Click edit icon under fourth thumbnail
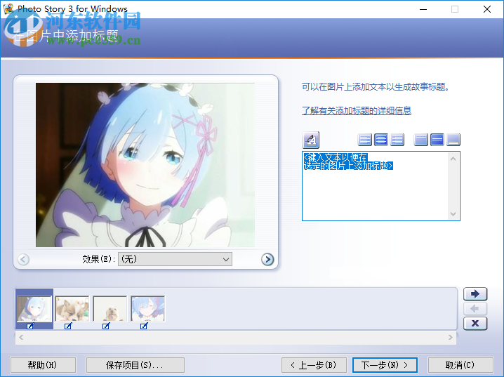504x377 pixels. [144, 326]
